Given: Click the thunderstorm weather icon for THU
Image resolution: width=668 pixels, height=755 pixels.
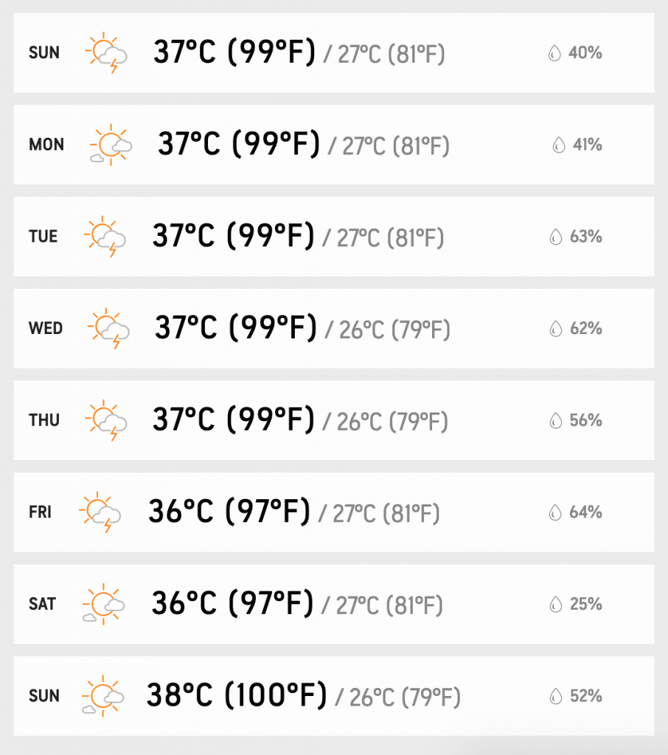Looking at the screenshot, I should tap(106, 420).
